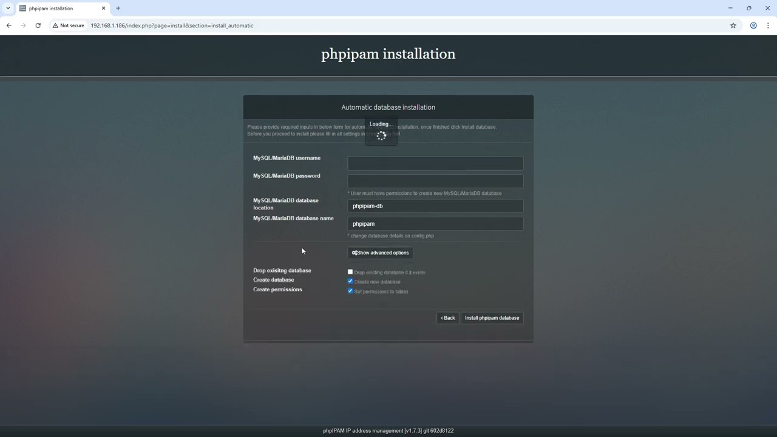Click the MySQL/MariaDB username label
This screenshot has width=777, height=437.
(287, 158)
